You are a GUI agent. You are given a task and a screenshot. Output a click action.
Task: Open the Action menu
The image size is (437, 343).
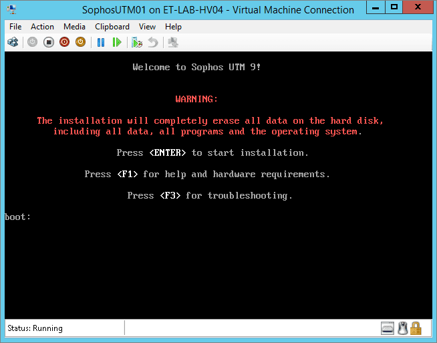coord(42,27)
